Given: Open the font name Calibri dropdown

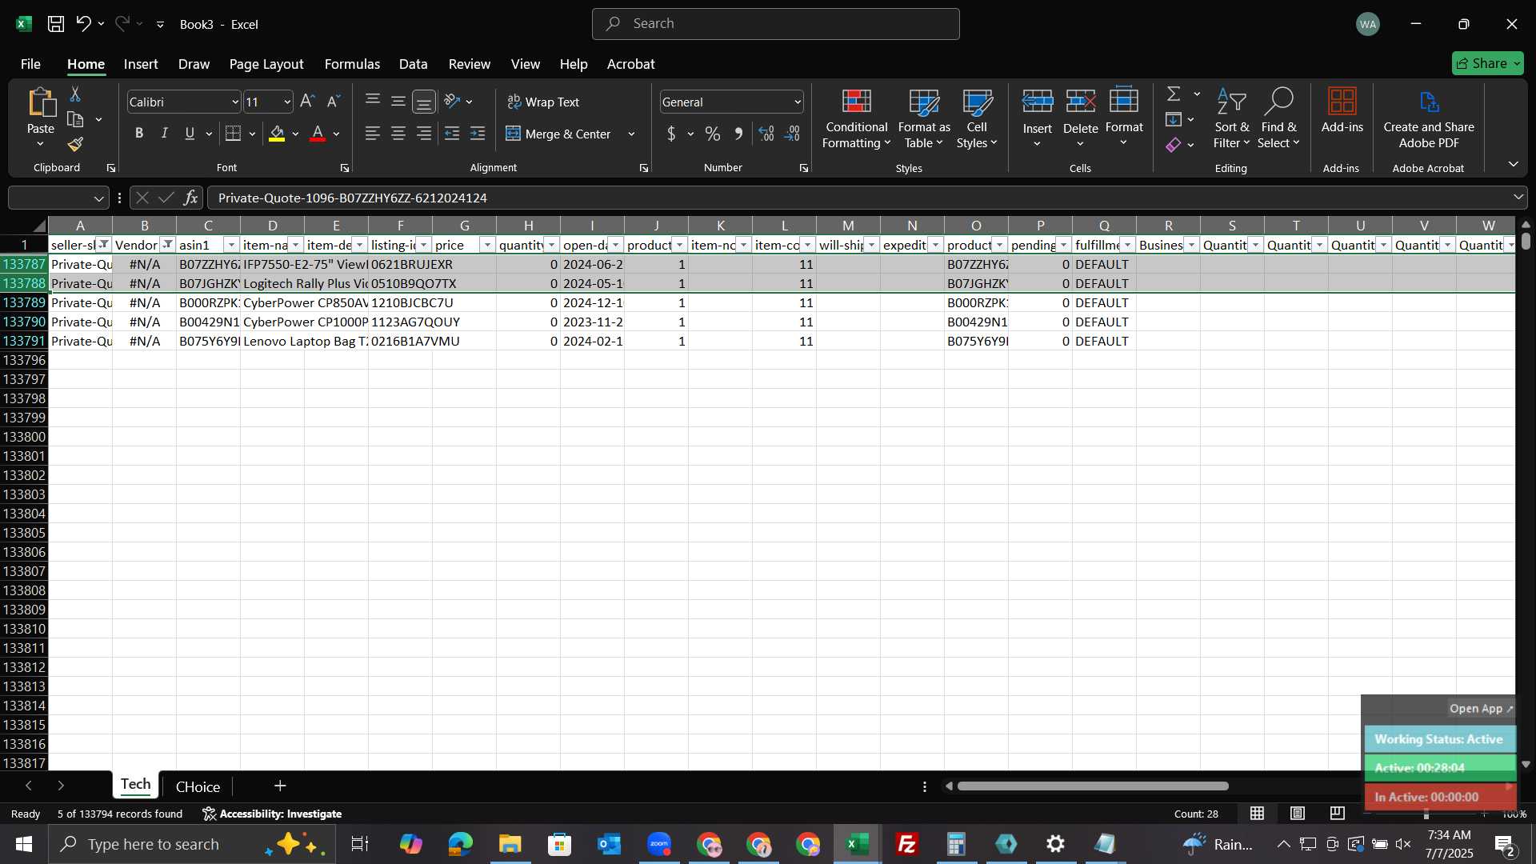Looking at the screenshot, I should 235,102.
